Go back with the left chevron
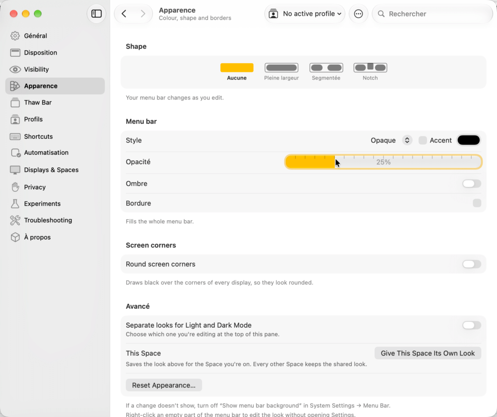497x417 pixels. coord(124,14)
